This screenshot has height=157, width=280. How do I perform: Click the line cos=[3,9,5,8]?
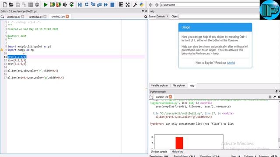17,64
